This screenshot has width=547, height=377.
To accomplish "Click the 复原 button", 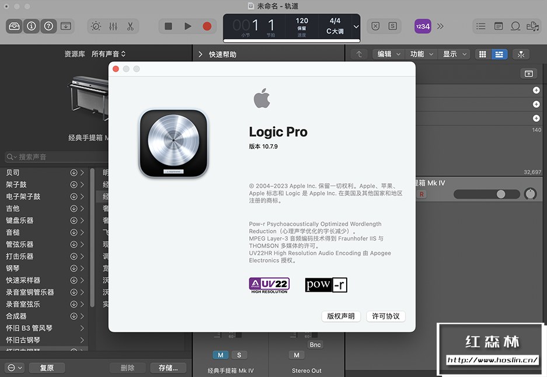I will pos(47,368).
